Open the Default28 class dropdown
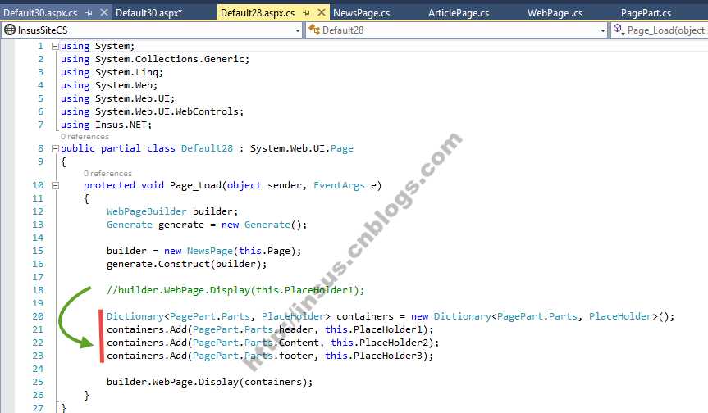 [603, 30]
